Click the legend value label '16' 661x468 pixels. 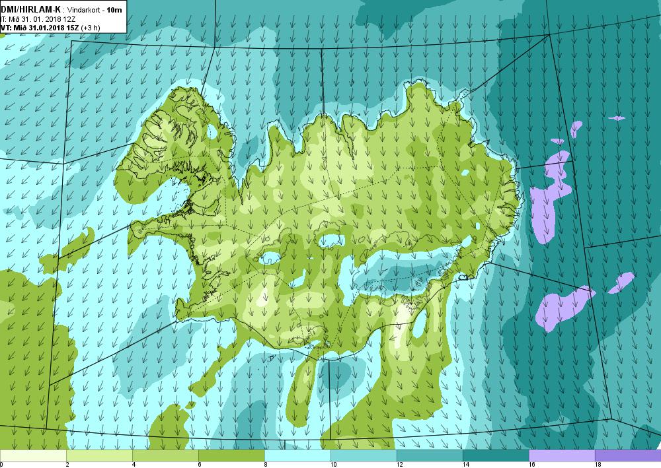(x=532, y=465)
